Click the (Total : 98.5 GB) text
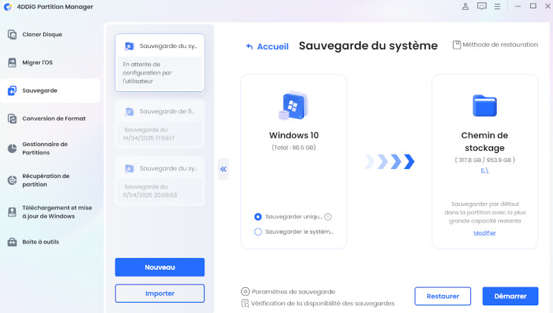Screen dimensions: 553x313 294,147
